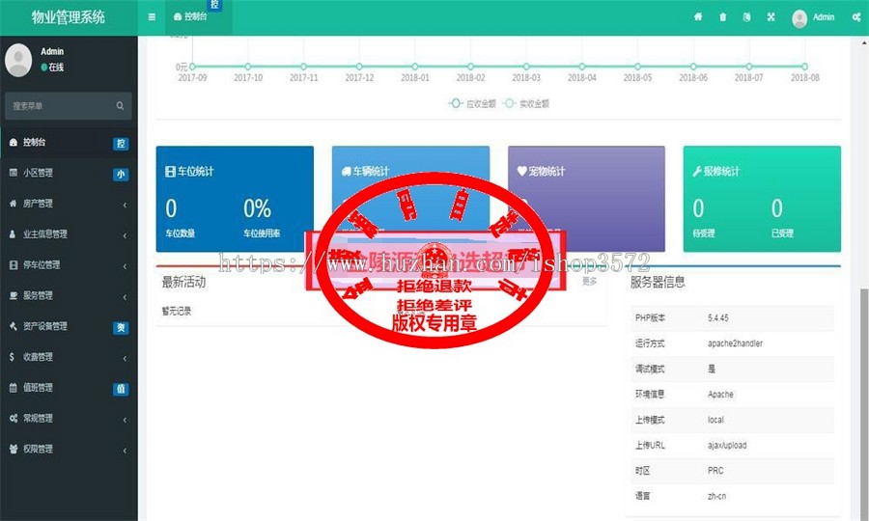Click the 物业管理系统 logo title

pyautogui.click(x=69, y=17)
